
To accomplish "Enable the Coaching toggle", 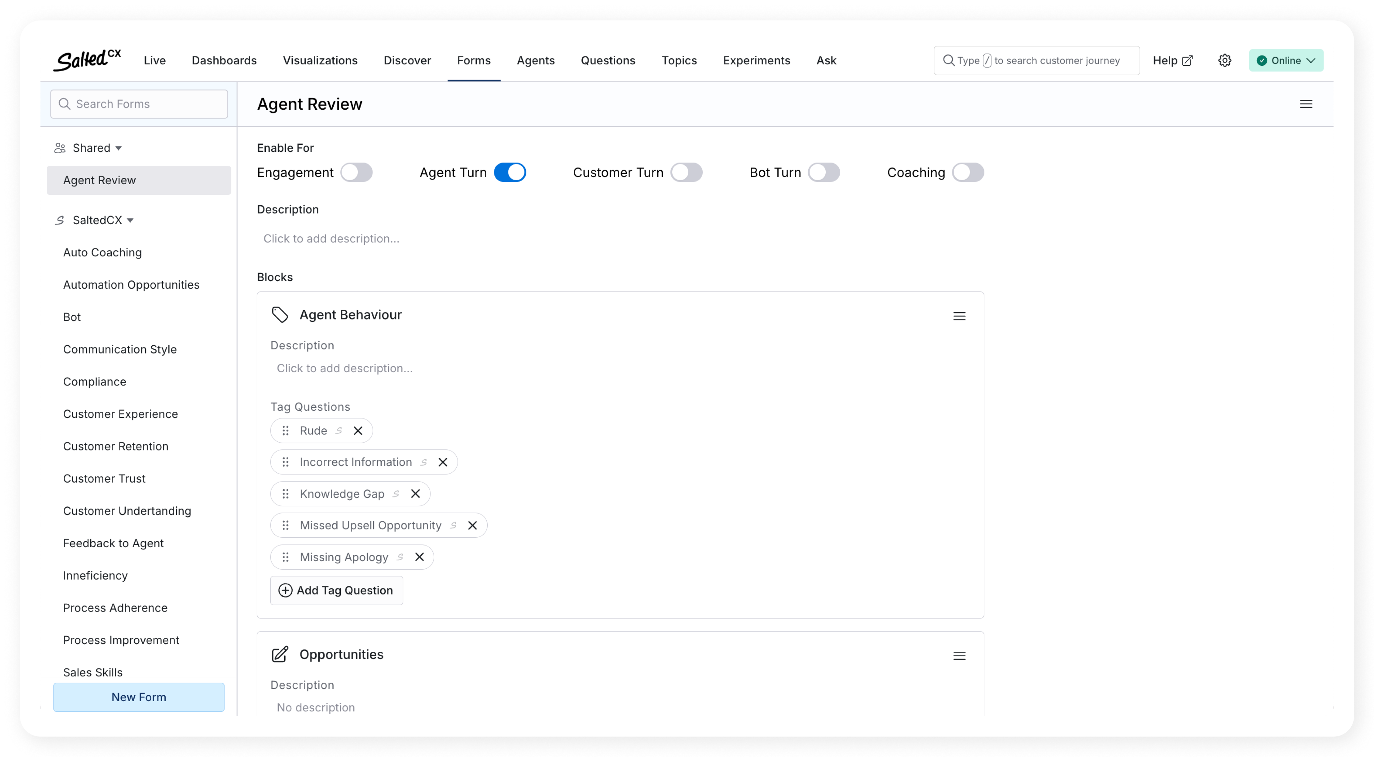I will pos(967,173).
